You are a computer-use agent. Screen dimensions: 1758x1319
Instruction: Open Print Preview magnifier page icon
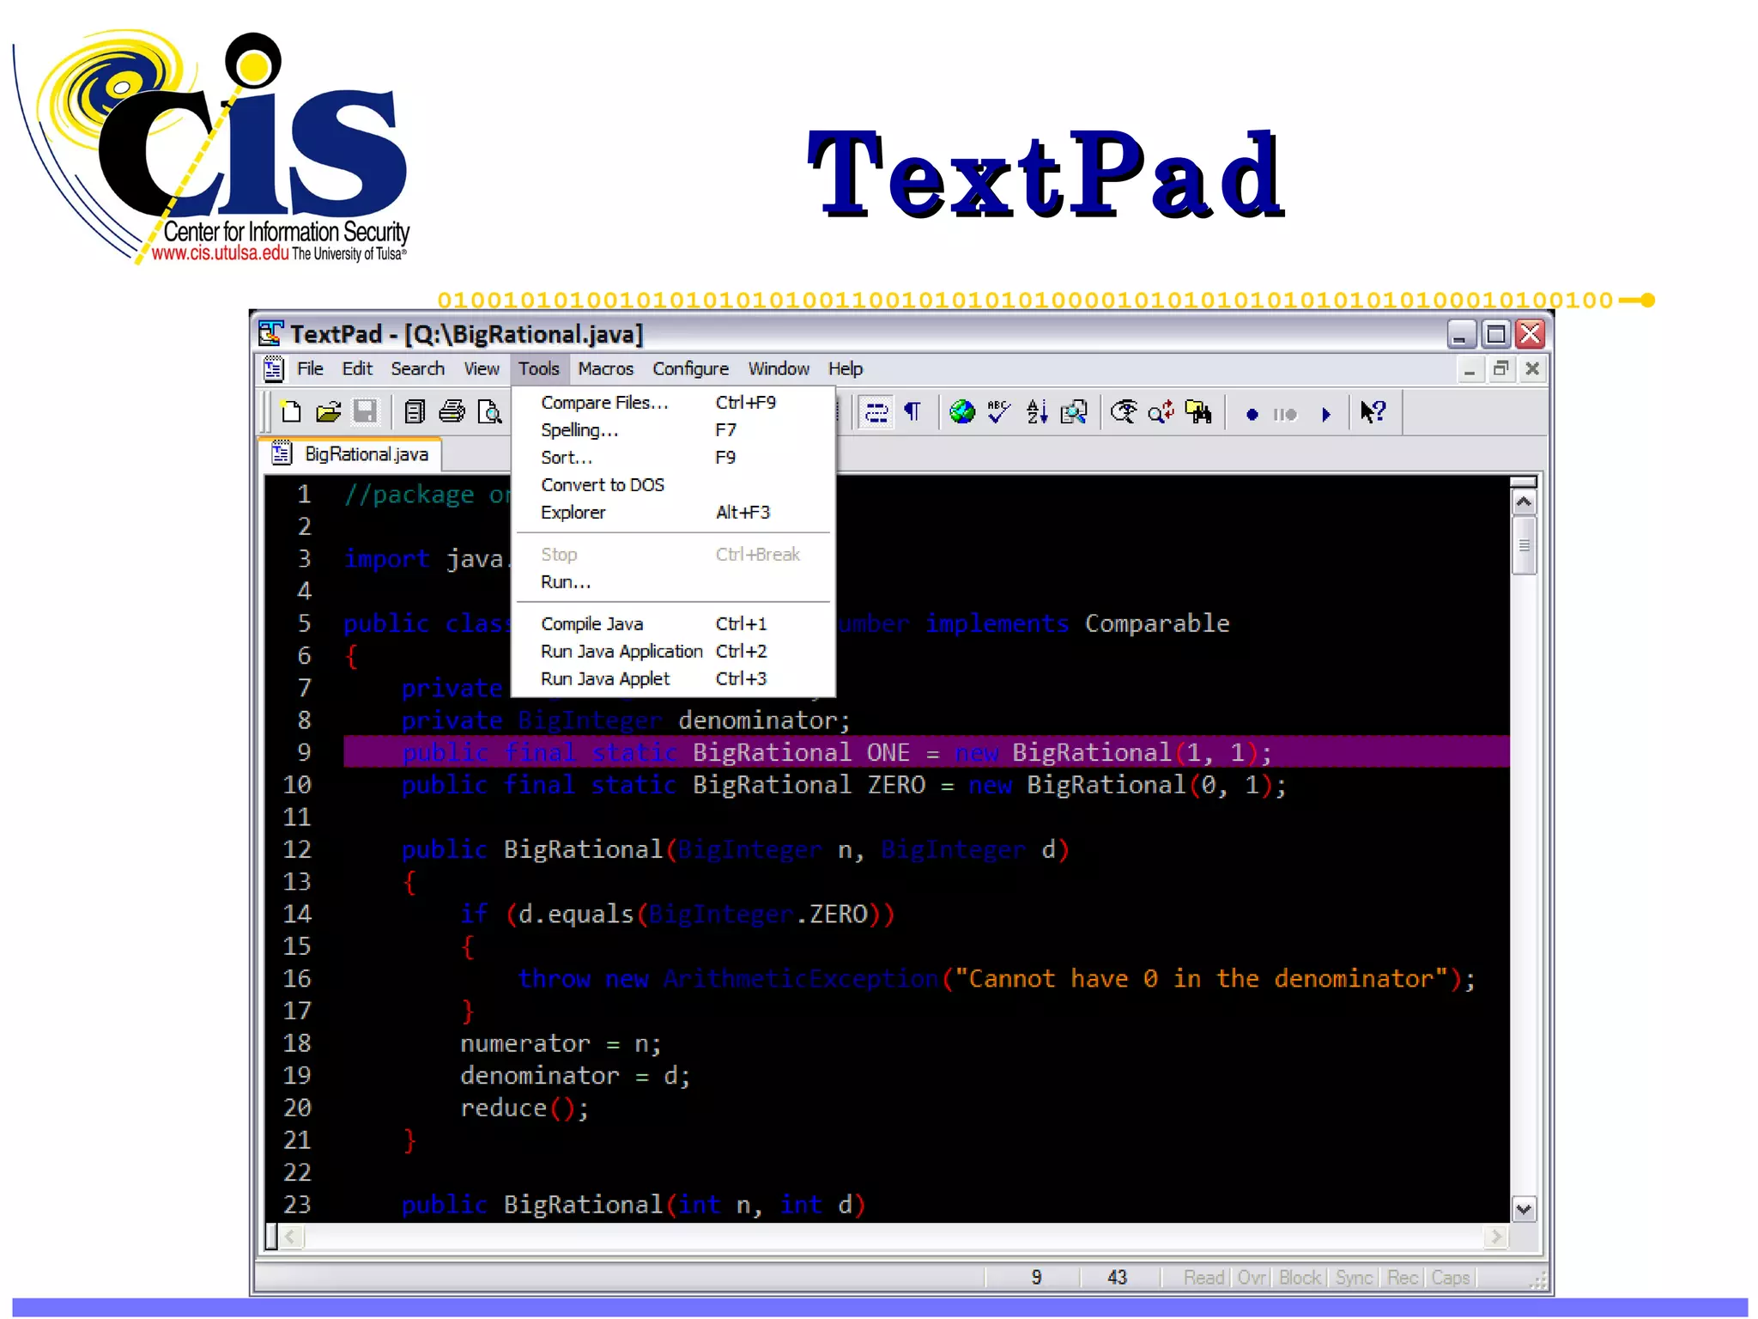[489, 413]
